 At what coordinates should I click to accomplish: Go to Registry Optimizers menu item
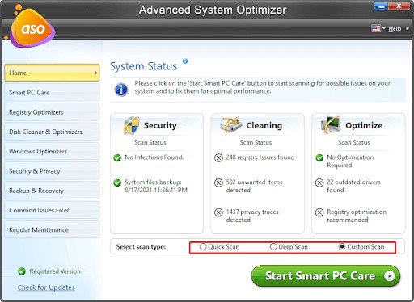pyautogui.click(x=52, y=112)
